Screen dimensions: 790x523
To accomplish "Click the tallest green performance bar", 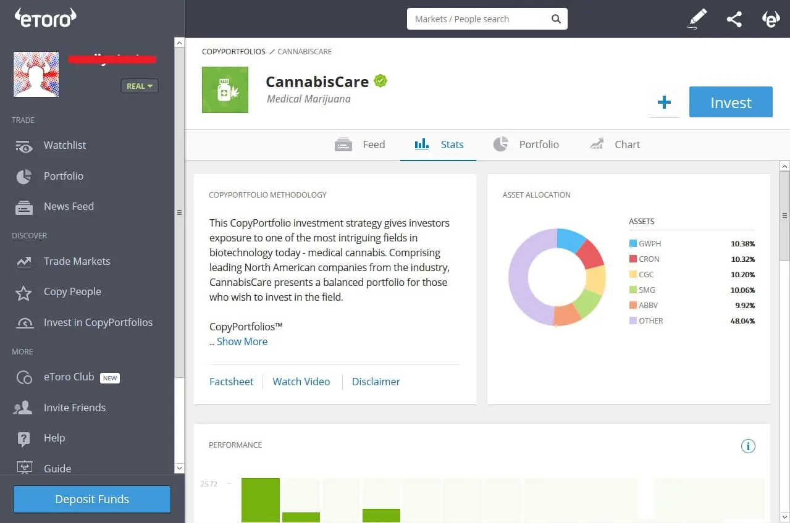I will [260, 500].
